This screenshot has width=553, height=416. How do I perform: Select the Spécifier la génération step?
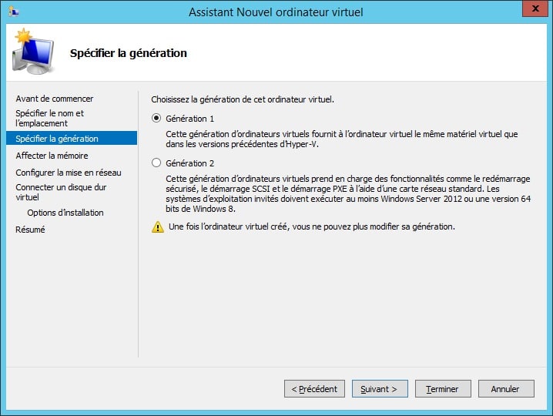[72, 139]
